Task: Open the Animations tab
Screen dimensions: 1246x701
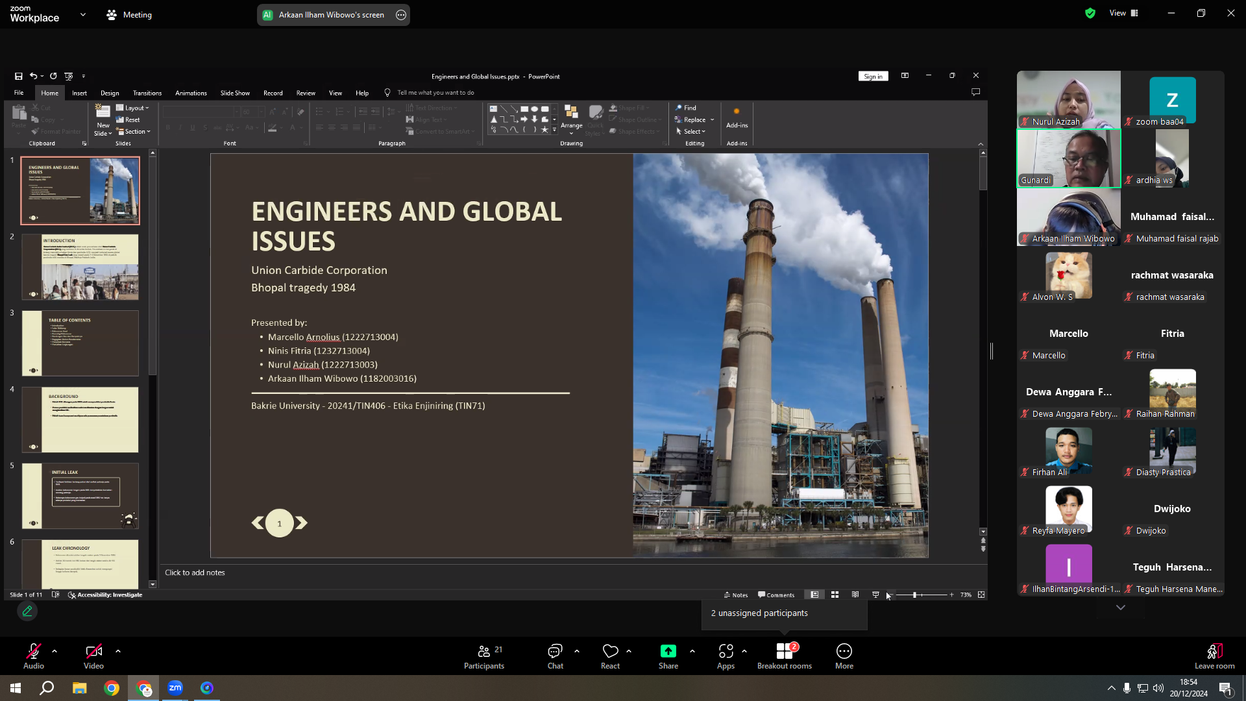Action: coord(191,93)
